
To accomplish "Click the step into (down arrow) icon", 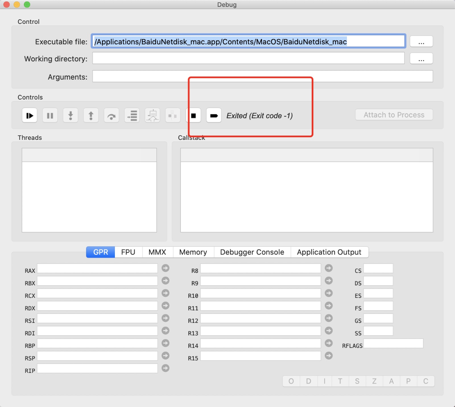I will point(71,116).
